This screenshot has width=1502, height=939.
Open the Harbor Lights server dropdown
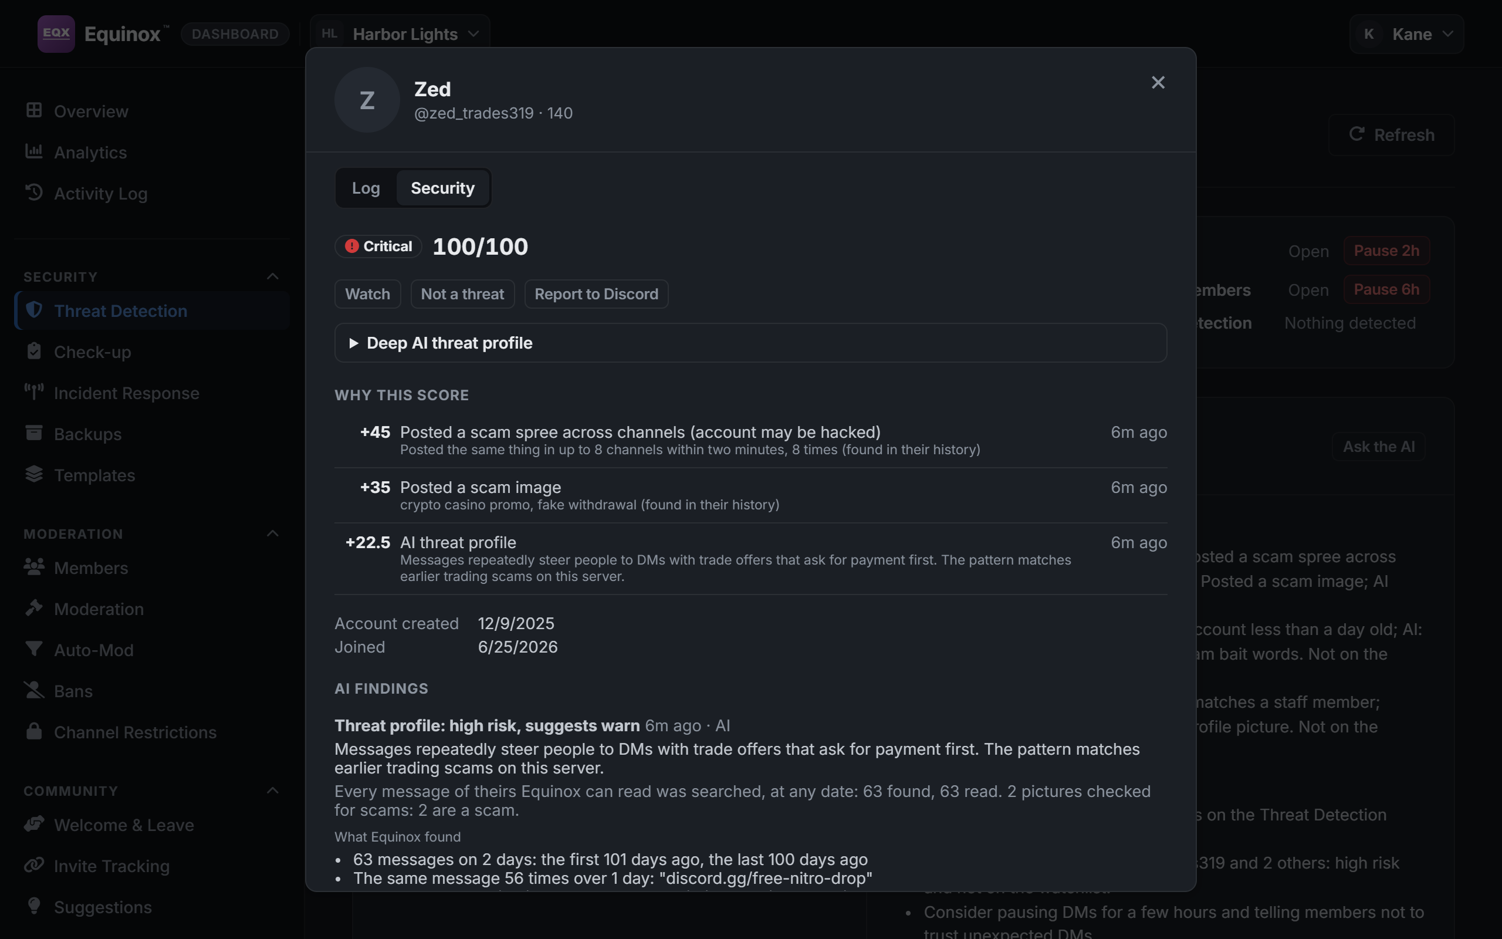[x=400, y=33]
